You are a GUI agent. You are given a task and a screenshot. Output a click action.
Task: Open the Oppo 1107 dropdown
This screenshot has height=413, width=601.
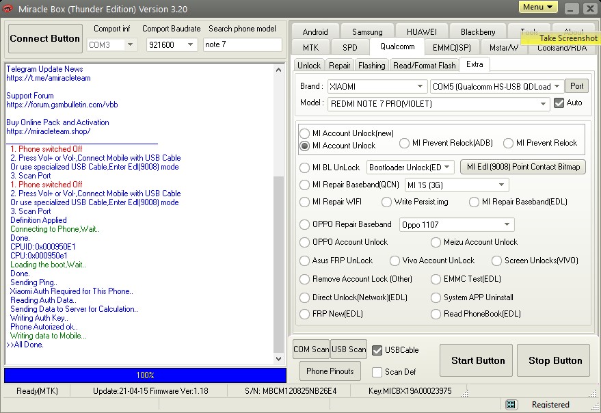coord(457,224)
